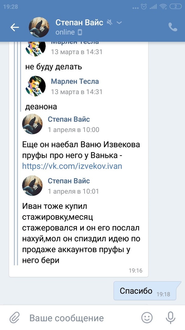Tap the battery indicator in status bar
The image size is (185, 330).
click(175, 6)
